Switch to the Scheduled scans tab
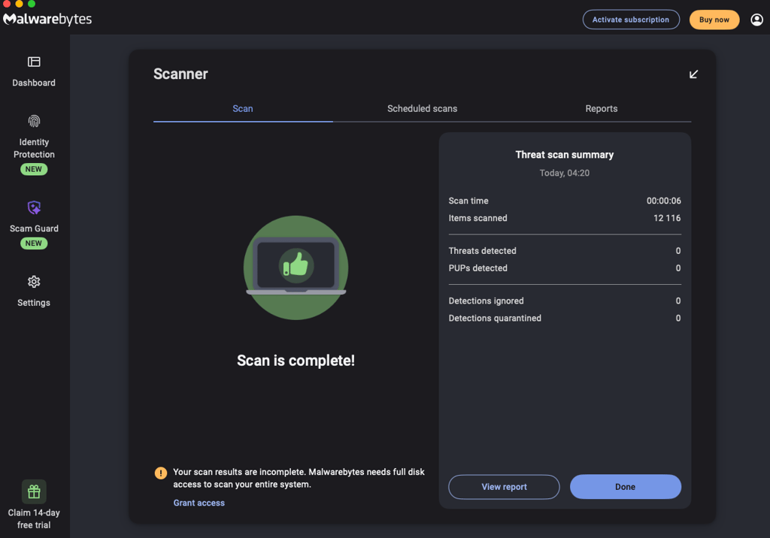This screenshot has width=770, height=538. pos(423,108)
